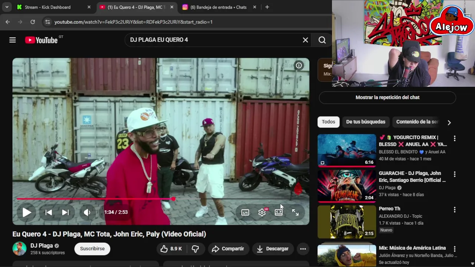This screenshot has height=267, width=475.
Task: Skip to next video
Action: (x=65, y=212)
